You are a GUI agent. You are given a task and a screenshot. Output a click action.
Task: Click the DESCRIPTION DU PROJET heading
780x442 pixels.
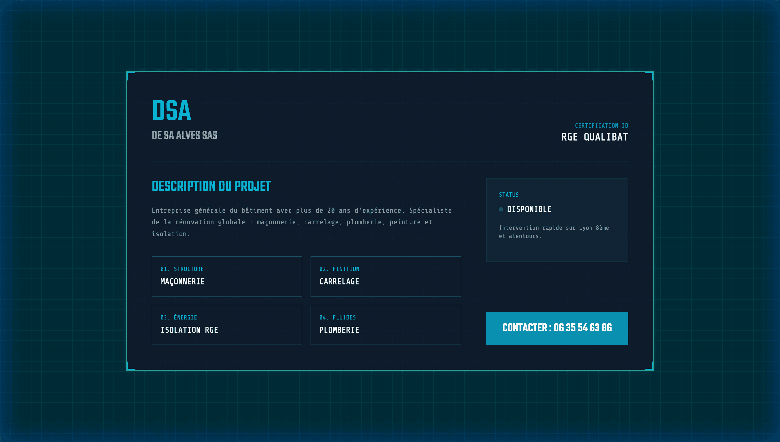pos(211,186)
